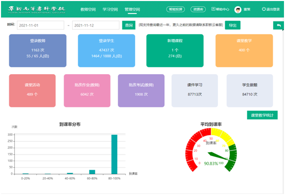Click the 导出 export button

tap(233, 25)
